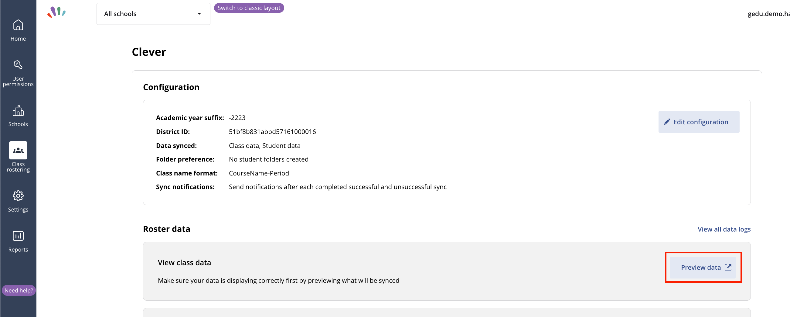Click the 'Class data, Student data' value
This screenshot has height=317, width=790.
click(x=265, y=146)
